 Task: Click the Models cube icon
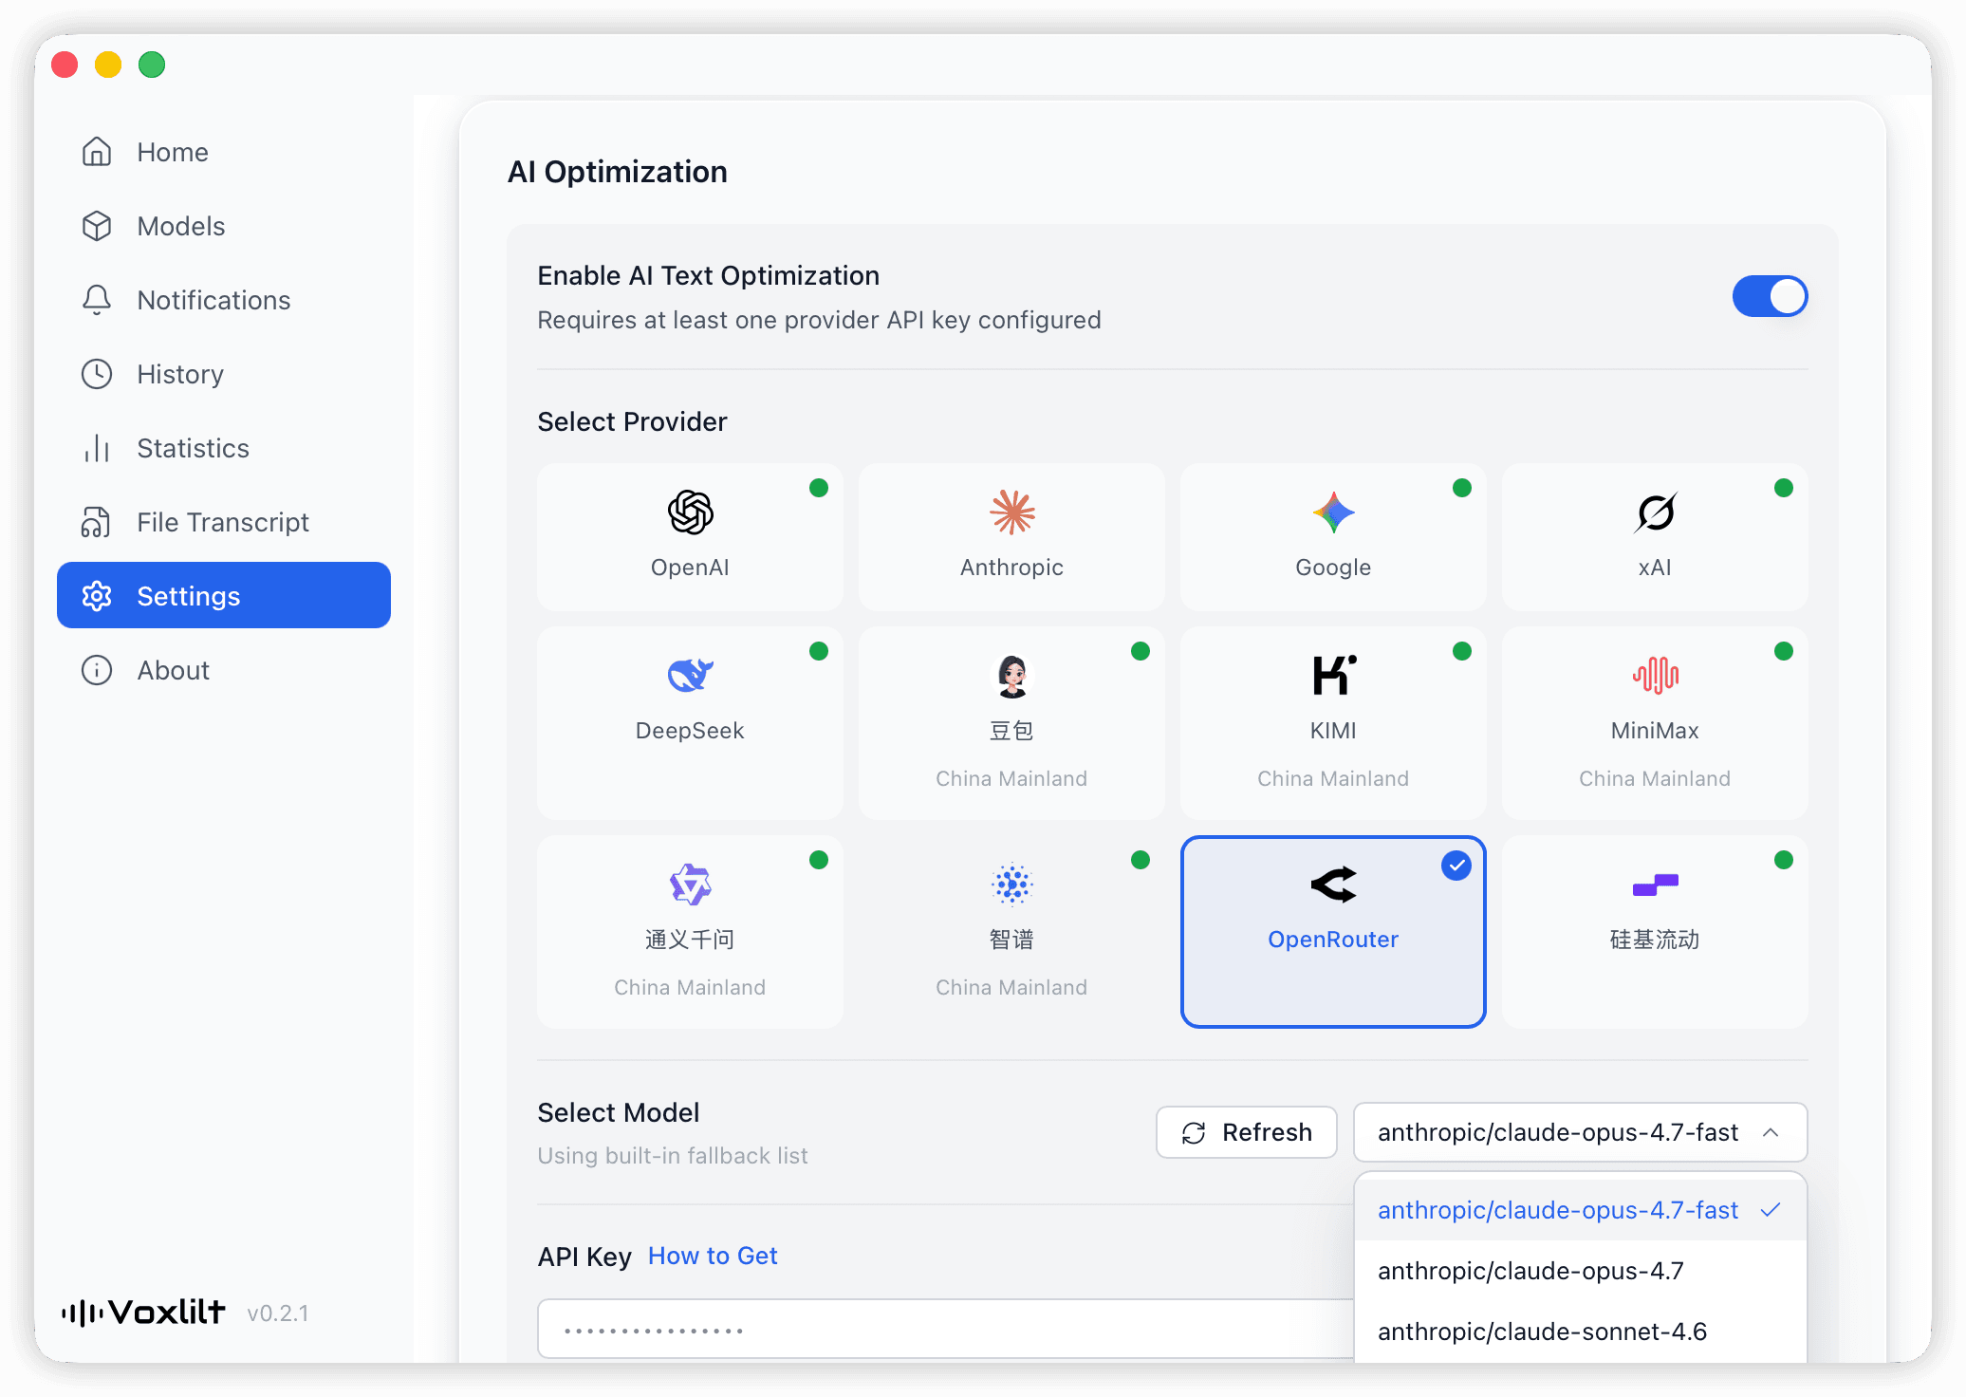(97, 226)
